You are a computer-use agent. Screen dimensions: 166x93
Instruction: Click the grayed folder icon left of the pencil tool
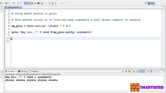point(13,3)
